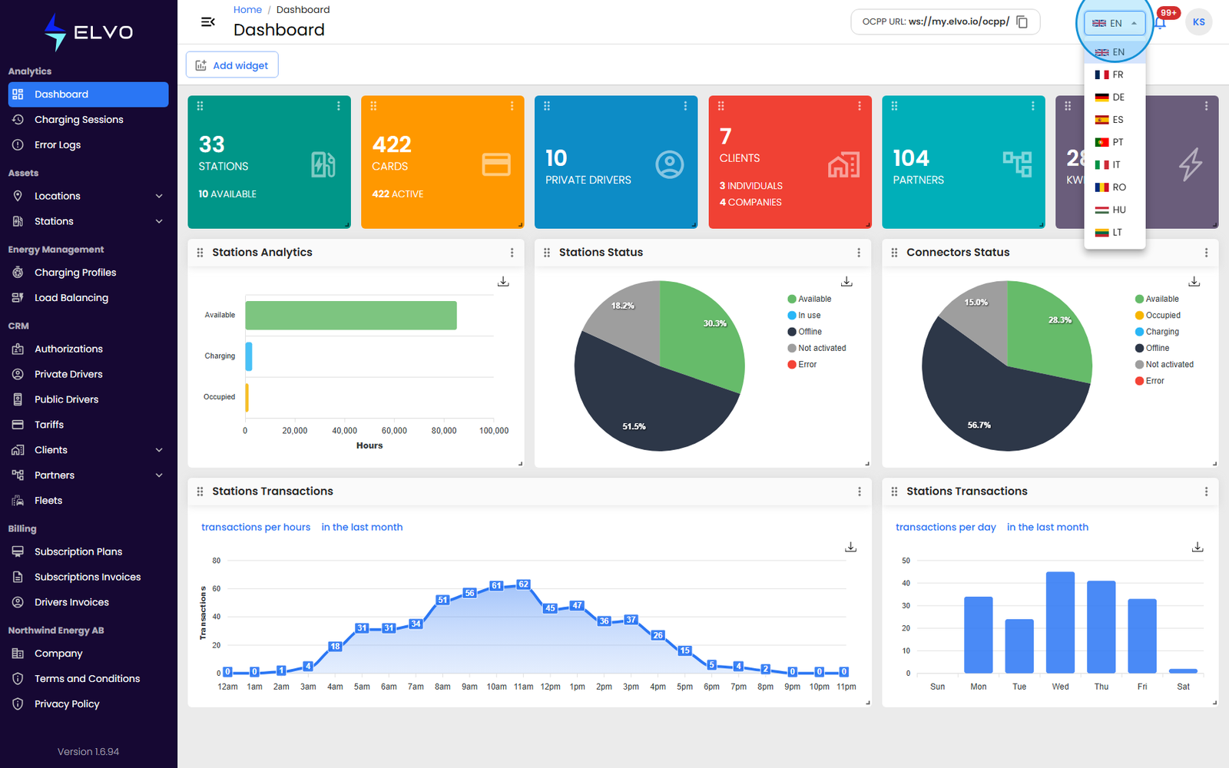Download the Stations Status pie chart
1229x768 pixels.
coord(846,282)
